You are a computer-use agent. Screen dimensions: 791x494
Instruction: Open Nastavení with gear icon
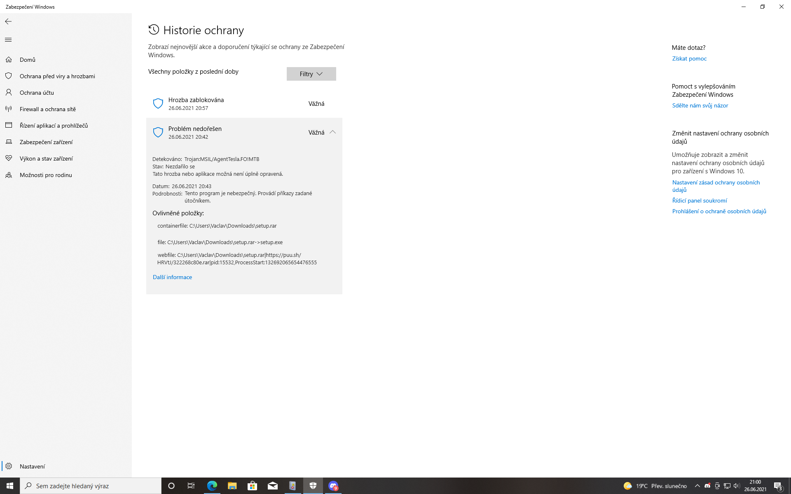tap(32, 466)
